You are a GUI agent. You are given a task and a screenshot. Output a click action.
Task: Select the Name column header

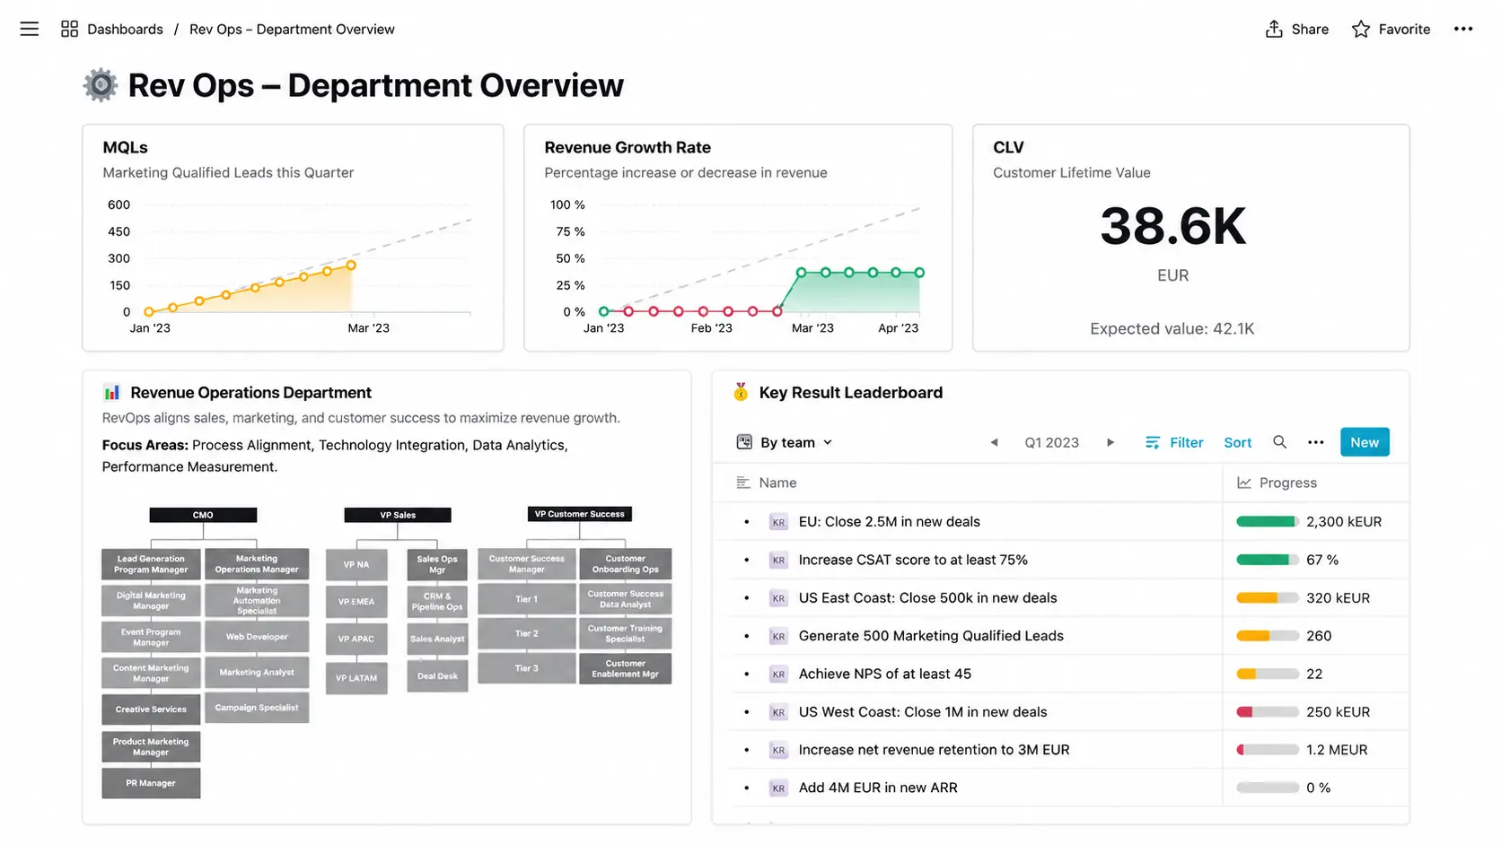777,483
